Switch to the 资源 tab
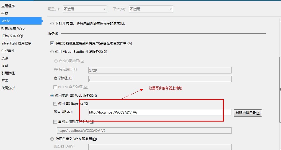Image resolution: width=281 pixels, height=150 pixels. [5, 58]
